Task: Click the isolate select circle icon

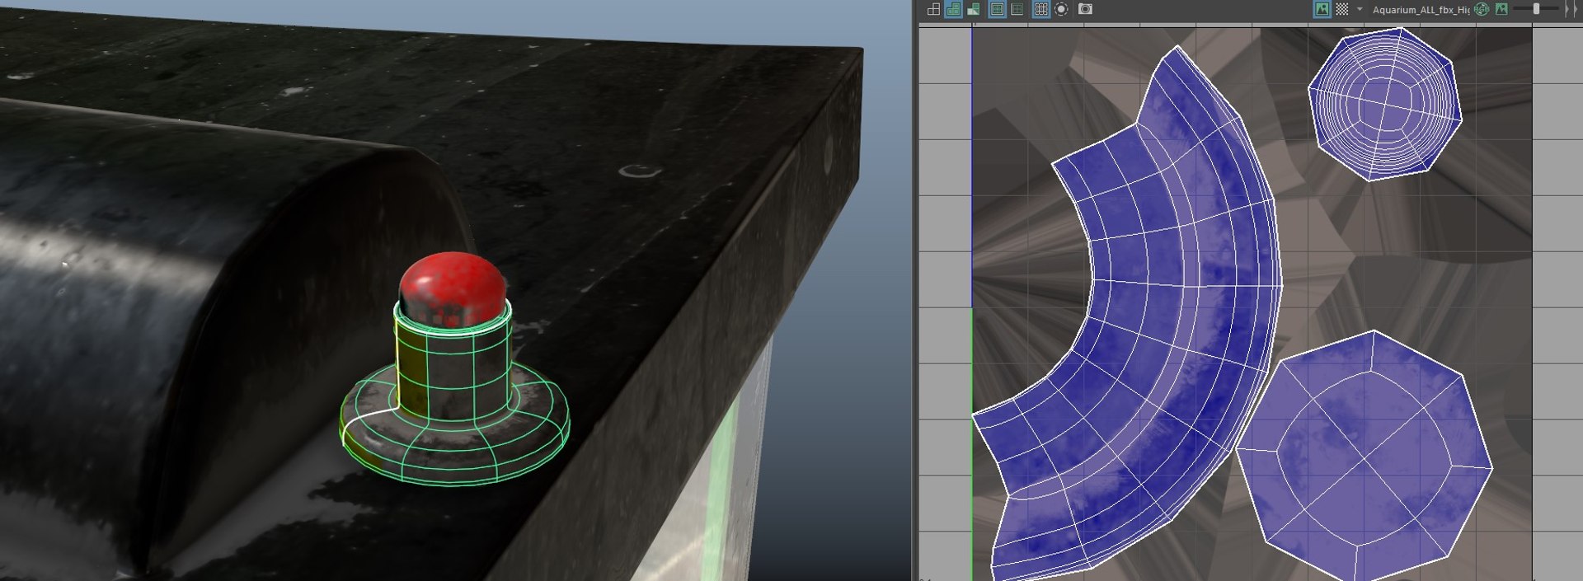Action: point(1062,9)
